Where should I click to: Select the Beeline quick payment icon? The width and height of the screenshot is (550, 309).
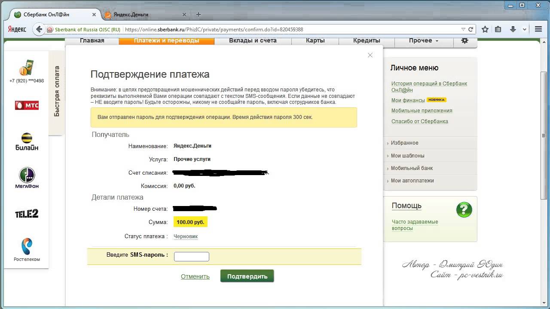[27, 141]
